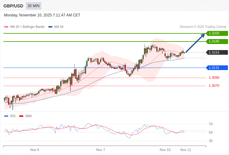Click the Monday, November 10, 2025 timestamp

[x=42, y=15]
